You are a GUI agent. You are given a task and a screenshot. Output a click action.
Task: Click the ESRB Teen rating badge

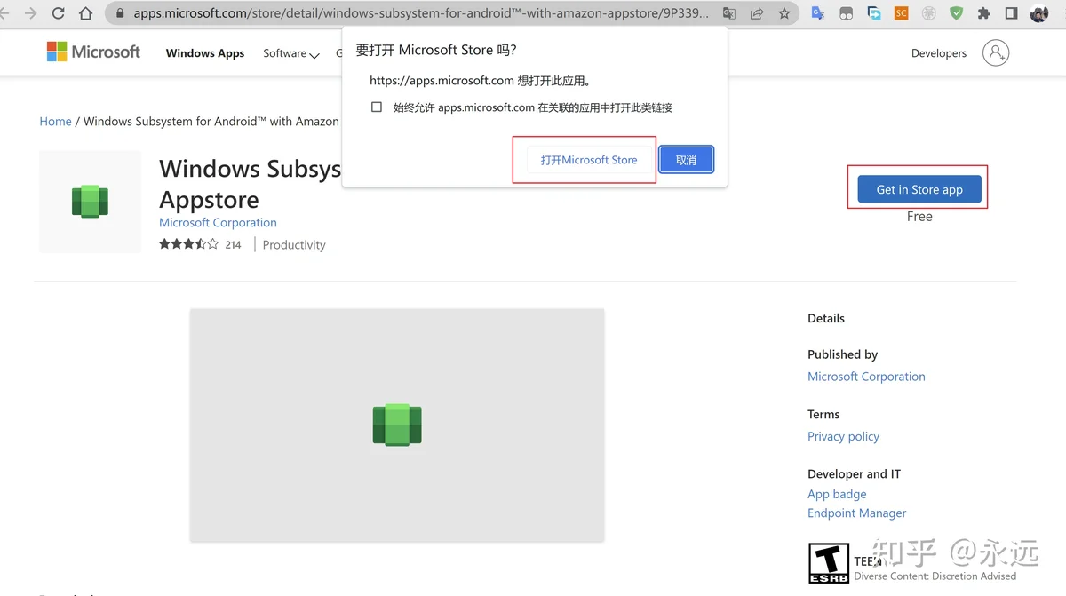(828, 563)
